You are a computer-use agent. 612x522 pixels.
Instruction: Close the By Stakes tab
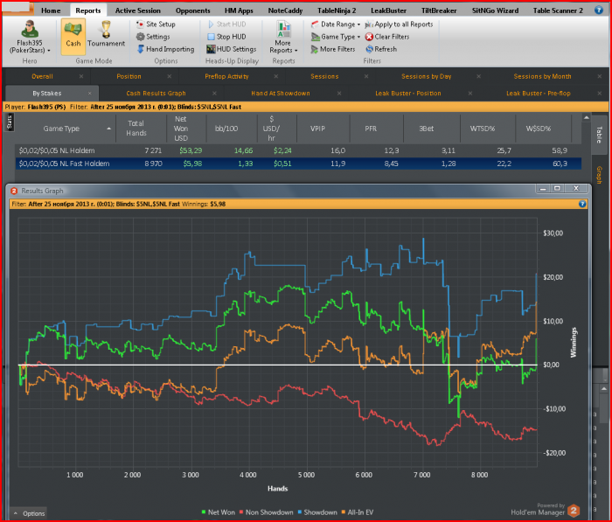tap(90, 94)
